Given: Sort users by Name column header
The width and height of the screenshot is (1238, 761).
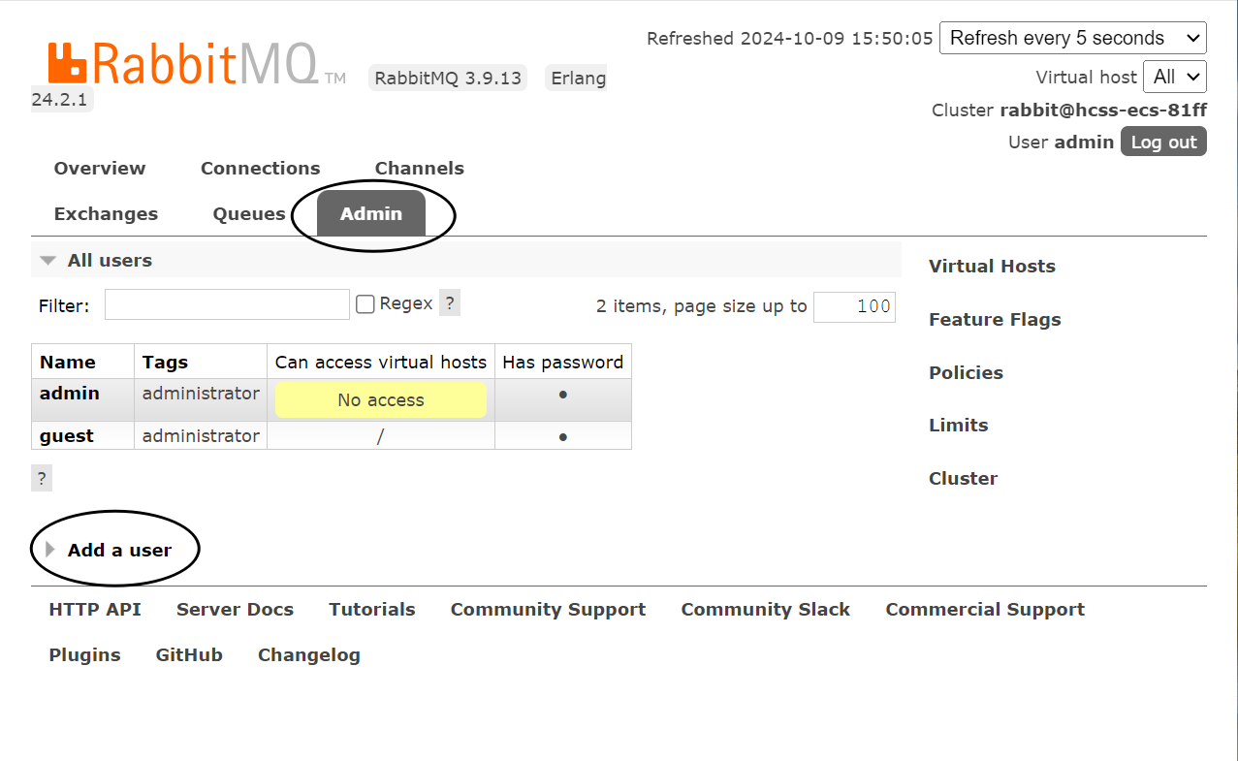Looking at the screenshot, I should [68, 362].
